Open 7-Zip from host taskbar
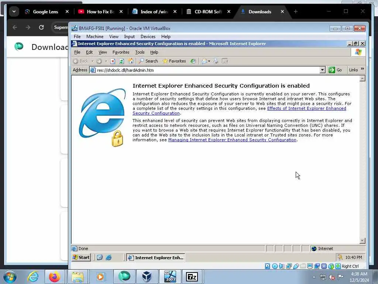 tap(192, 277)
